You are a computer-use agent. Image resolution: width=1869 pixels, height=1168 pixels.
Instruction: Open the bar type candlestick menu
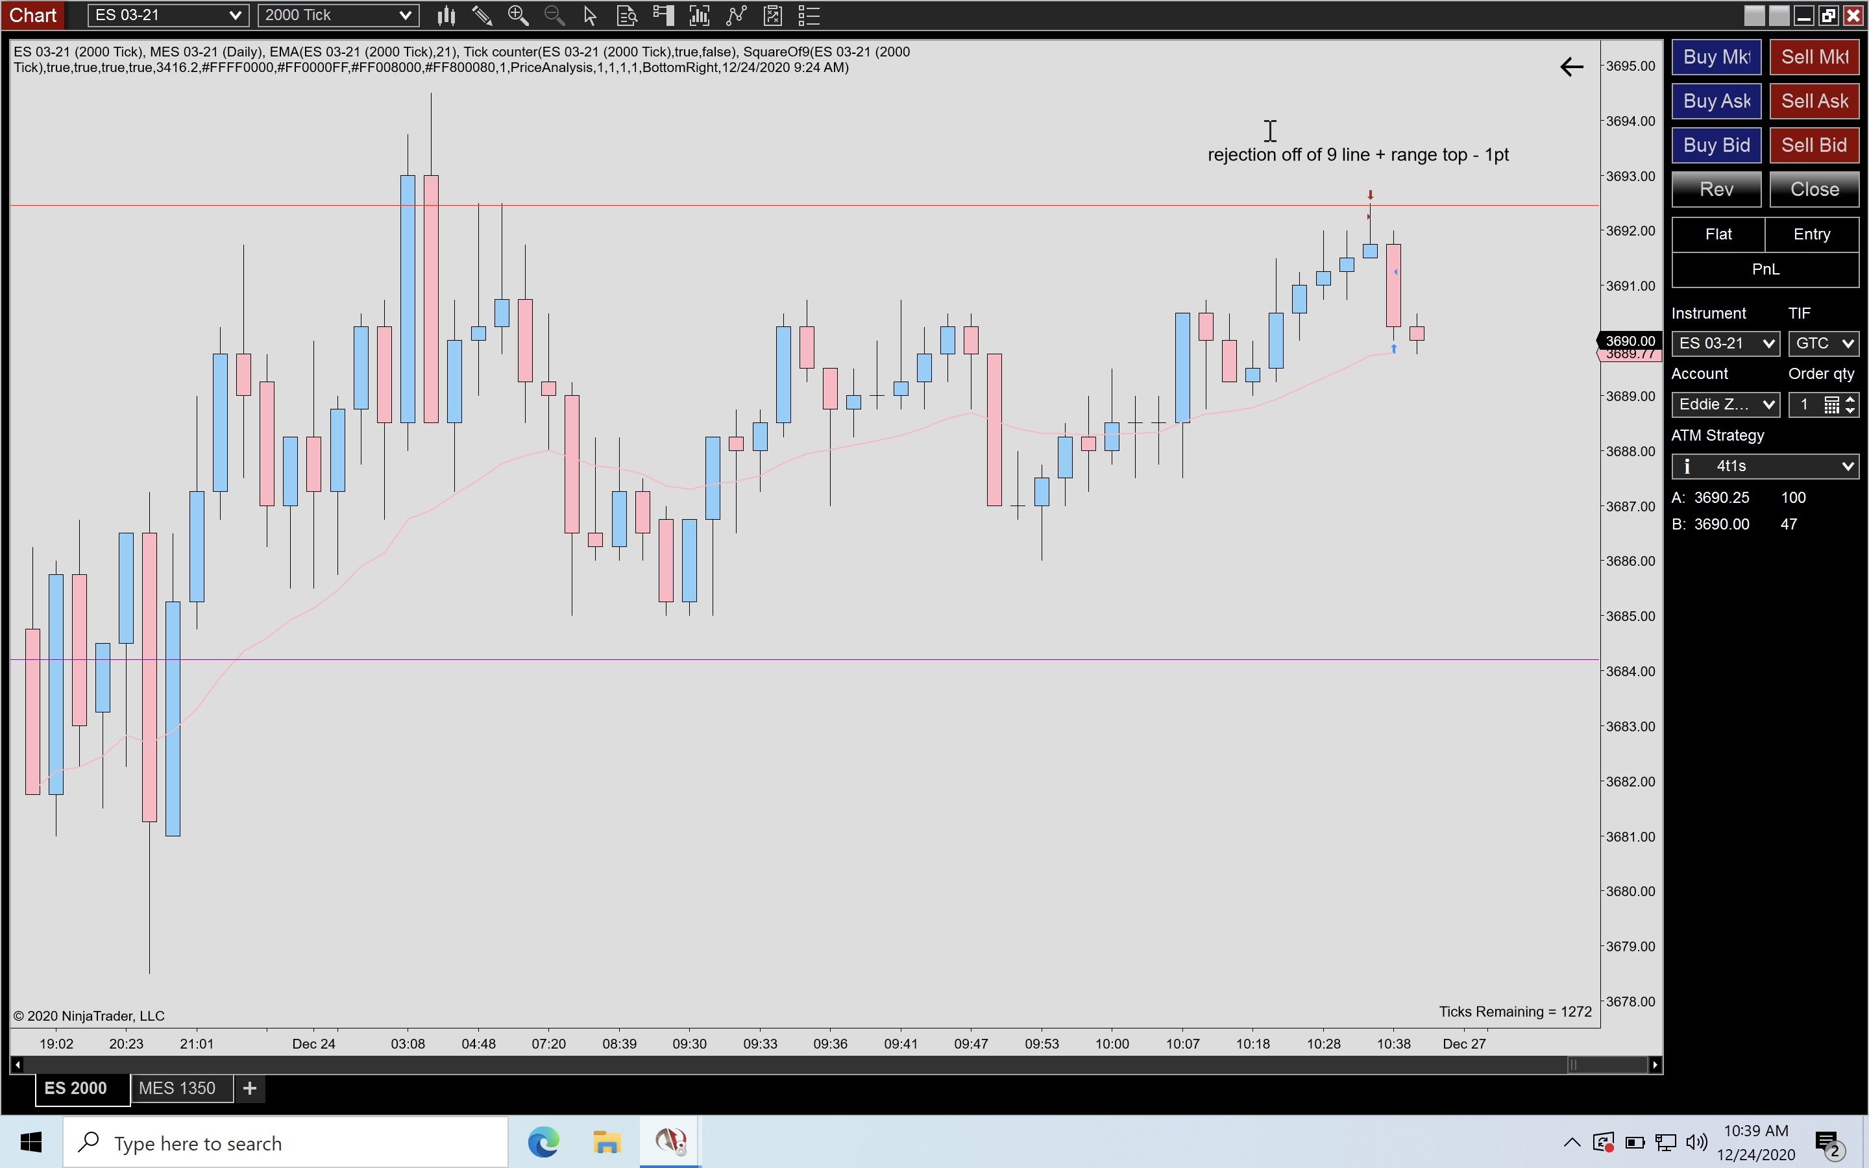click(x=446, y=16)
